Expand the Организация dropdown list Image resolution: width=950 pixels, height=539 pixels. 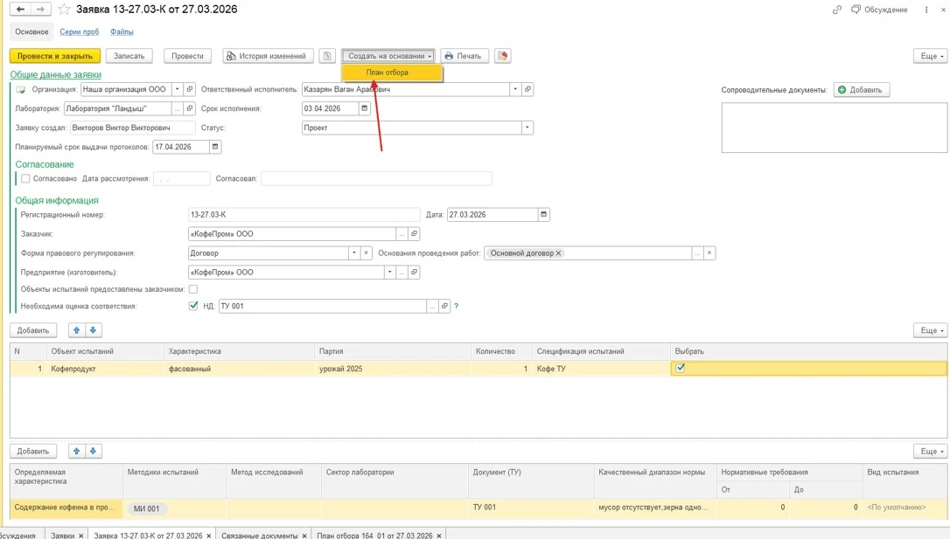click(178, 89)
